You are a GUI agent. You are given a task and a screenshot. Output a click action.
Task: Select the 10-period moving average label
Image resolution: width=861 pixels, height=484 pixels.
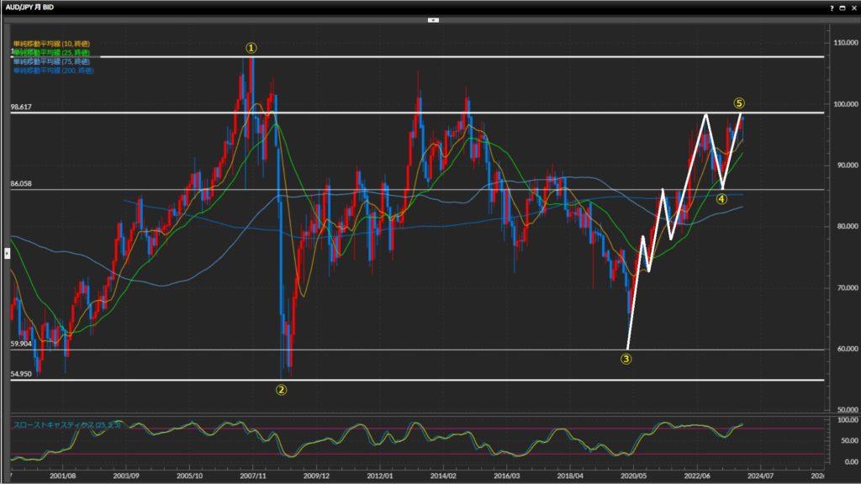click(x=50, y=44)
